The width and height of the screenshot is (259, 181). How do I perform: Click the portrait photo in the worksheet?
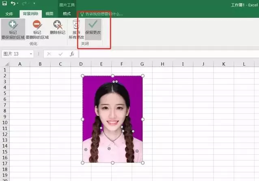tap(112, 119)
